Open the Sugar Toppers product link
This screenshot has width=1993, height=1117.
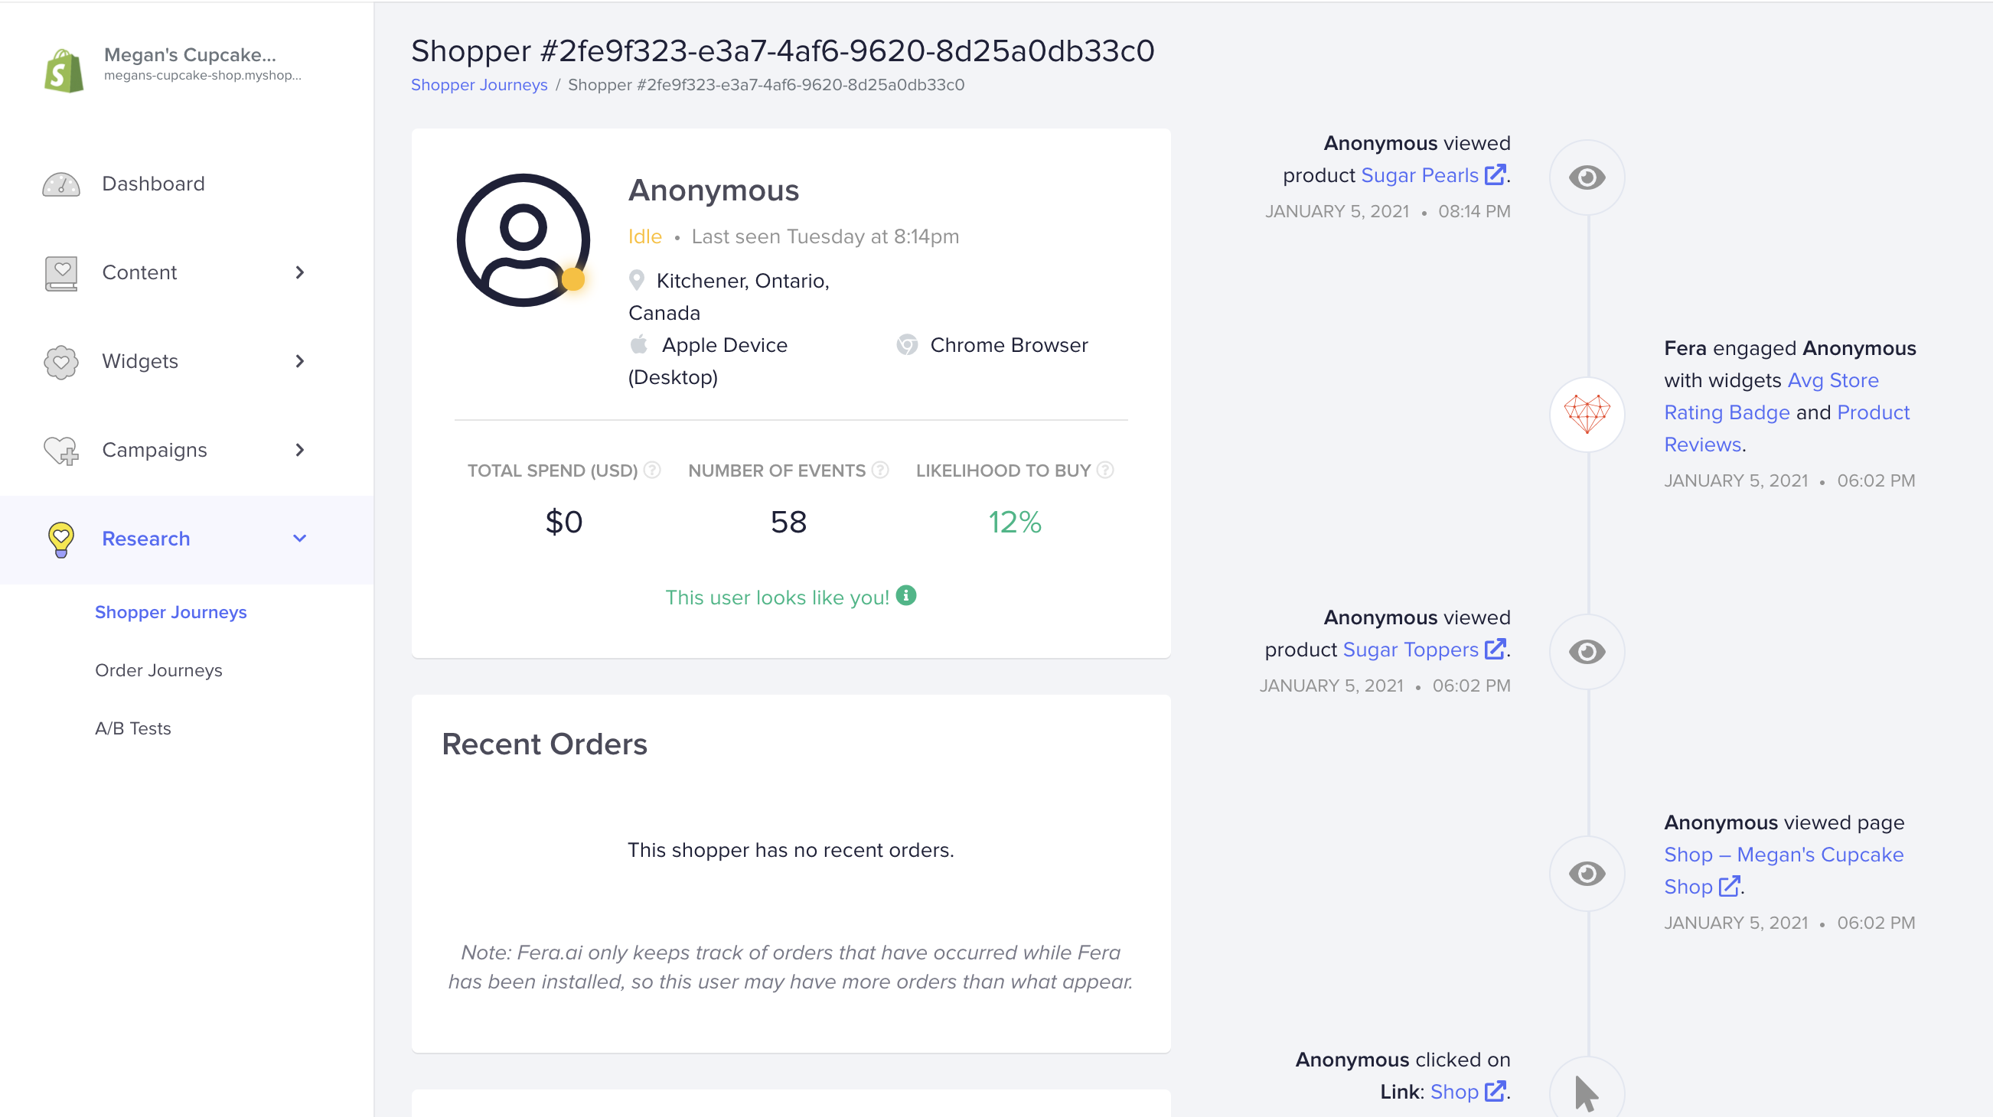[1410, 650]
